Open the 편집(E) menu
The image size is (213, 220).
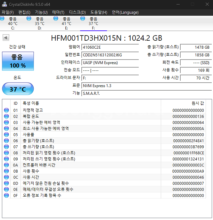coord(24,12)
